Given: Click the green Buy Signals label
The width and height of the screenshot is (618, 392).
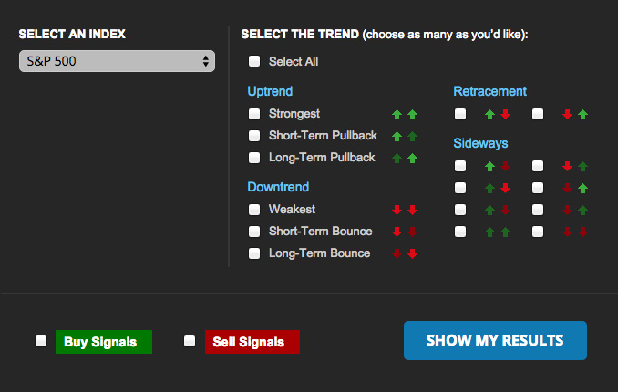Looking at the screenshot, I should point(104,342).
